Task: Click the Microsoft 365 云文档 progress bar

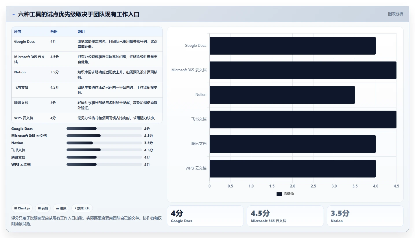Action: [x=104, y=136]
